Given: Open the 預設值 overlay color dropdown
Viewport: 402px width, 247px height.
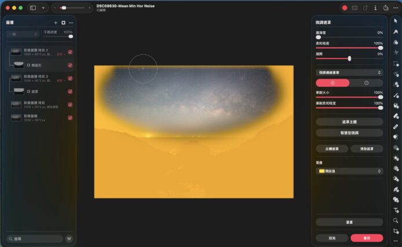Looking at the screenshot, I should click(x=349, y=171).
